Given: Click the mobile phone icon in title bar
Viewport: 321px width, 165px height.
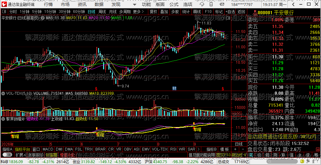Looking at the screenshot, I should 211,4.
